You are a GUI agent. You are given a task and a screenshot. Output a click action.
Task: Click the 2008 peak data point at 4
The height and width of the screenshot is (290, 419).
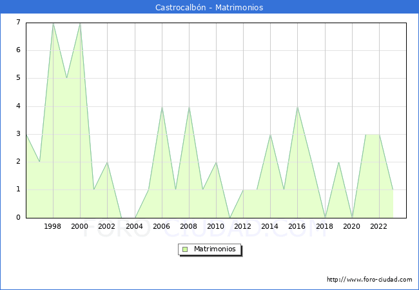pyautogui.click(x=189, y=107)
